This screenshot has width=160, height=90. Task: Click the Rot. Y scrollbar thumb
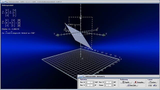tap(90, 85)
